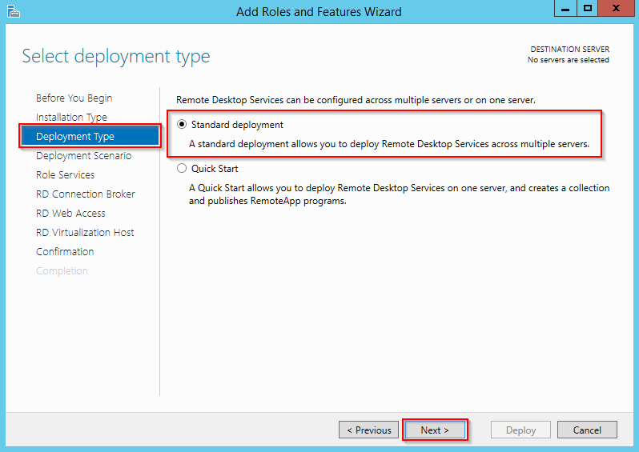This screenshot has height=452, width=639.
Task: Select the Deployment Type step
Action: (75, 137)
